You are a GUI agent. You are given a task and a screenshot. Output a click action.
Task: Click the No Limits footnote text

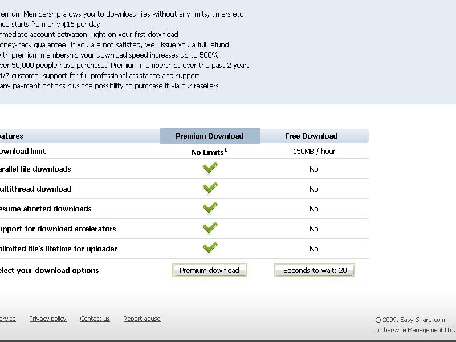click(209, 152)
